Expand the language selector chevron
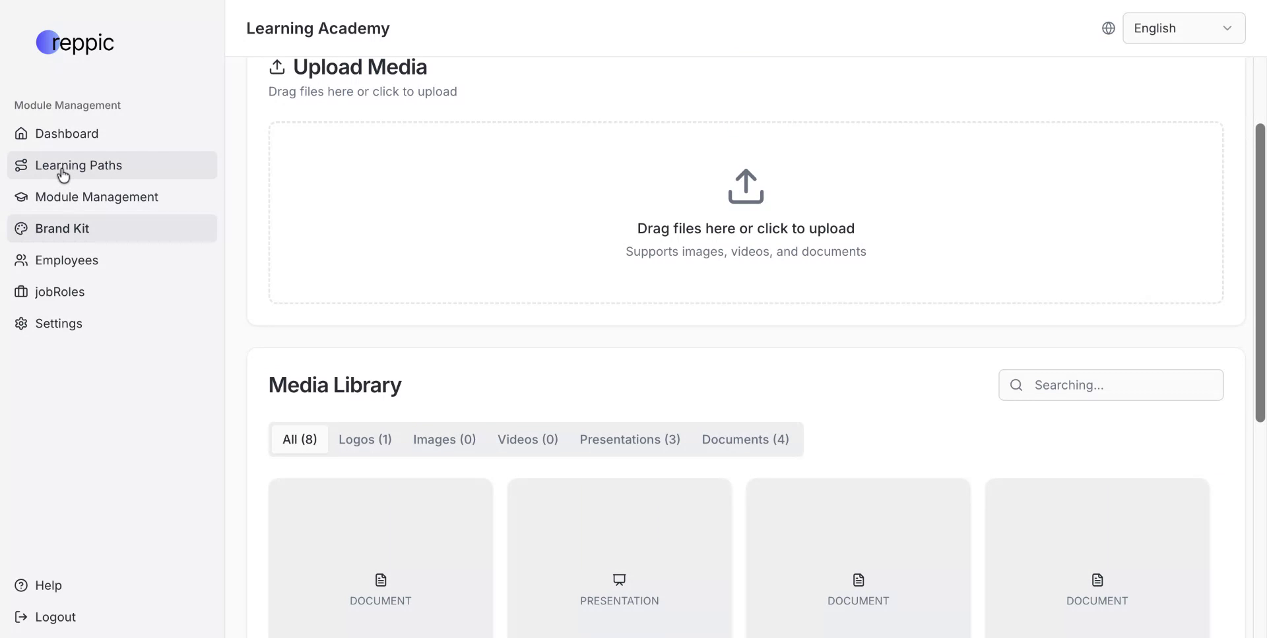 point(1227,28)
